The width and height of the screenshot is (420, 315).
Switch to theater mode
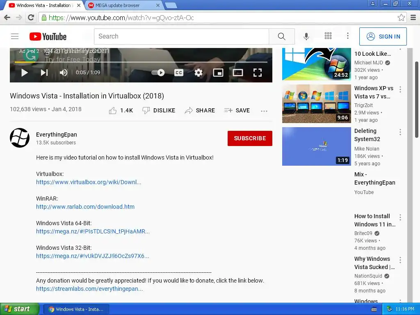(x=238, y=73)
